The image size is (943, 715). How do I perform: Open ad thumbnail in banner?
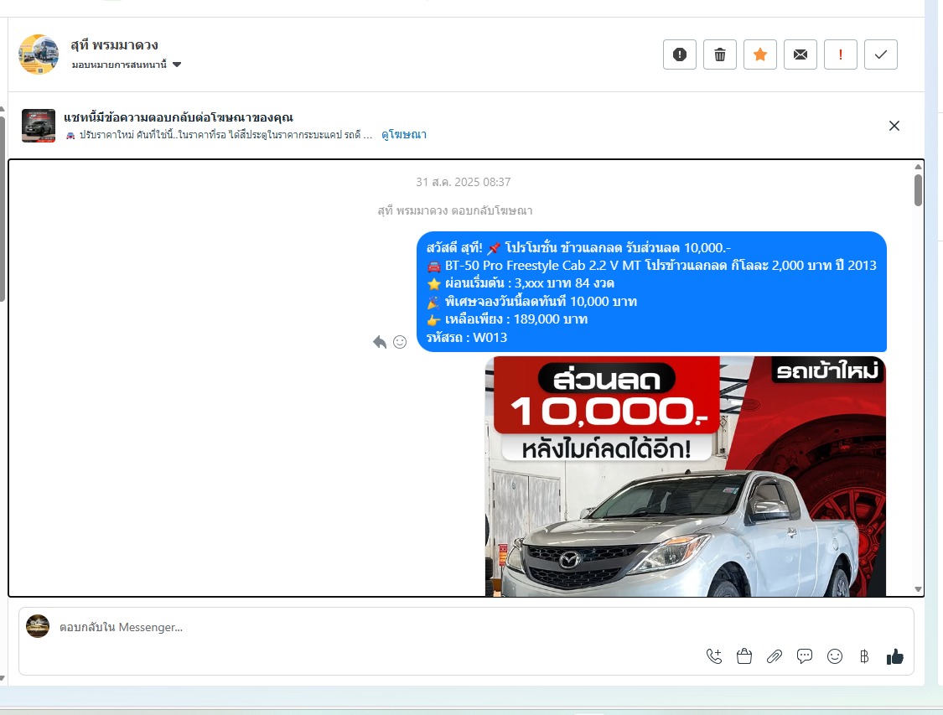39,126
